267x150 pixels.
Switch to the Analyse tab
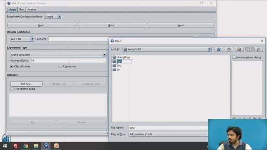point(32,10)
